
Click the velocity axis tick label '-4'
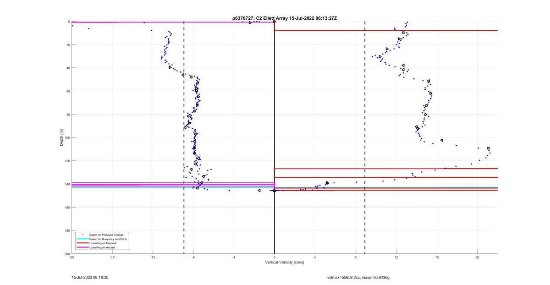[x=234, y=257]
